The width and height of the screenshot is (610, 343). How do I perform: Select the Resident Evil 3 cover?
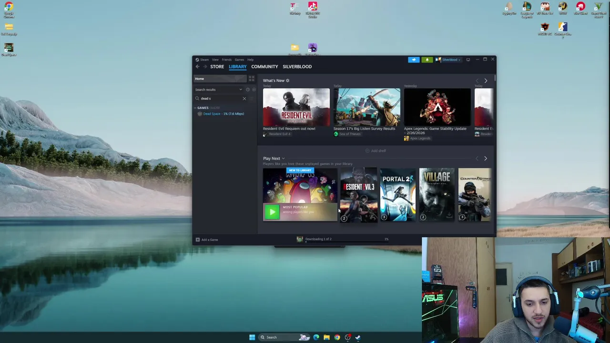tap(359, 195)
